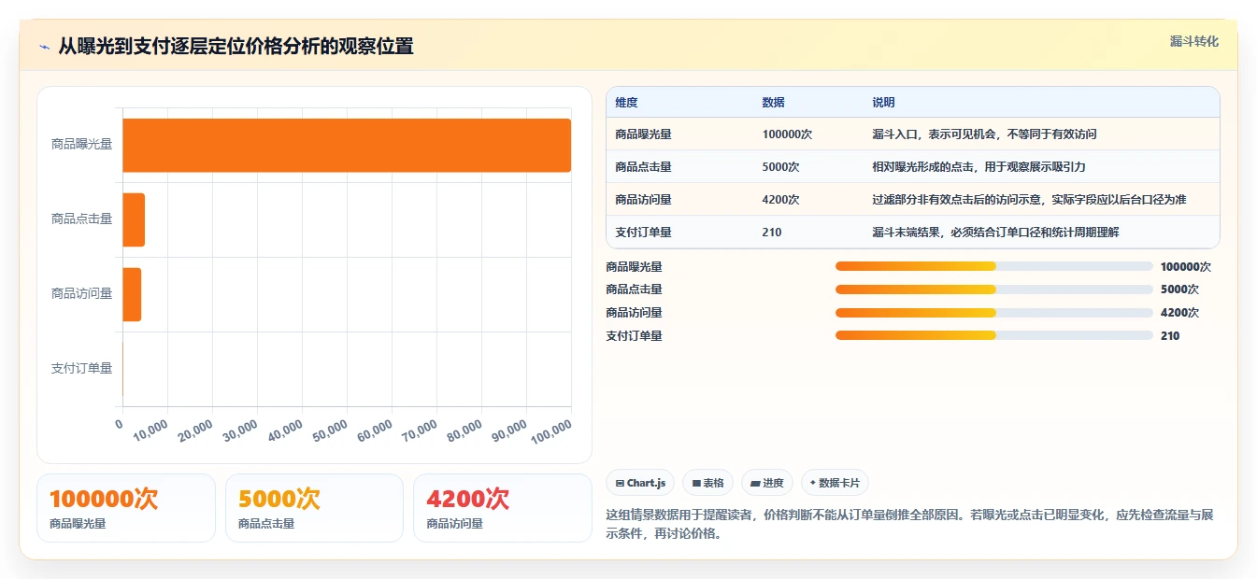
Task: Click the 支付订单量 label in the progress list
Action: pos(634,335)
